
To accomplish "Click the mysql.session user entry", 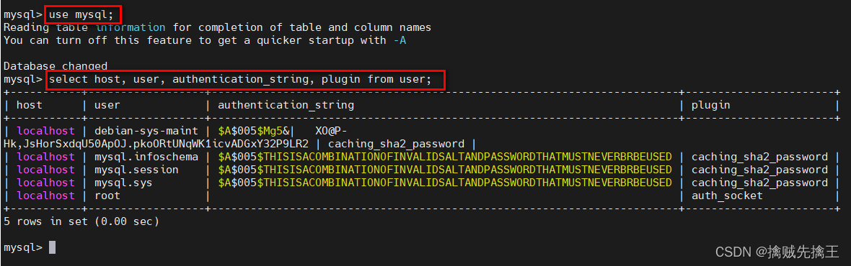I will [x=137, y=170].
